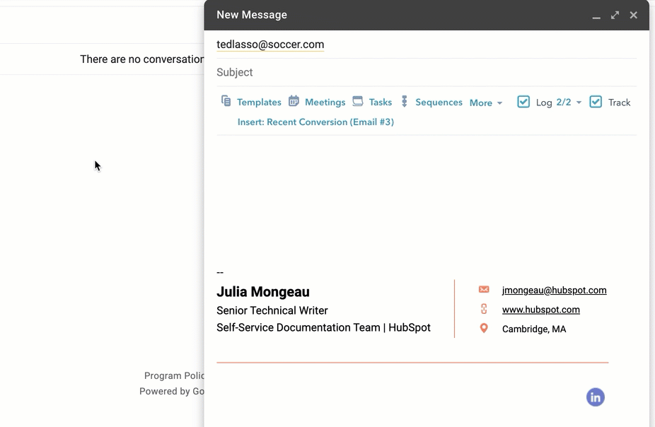Open the www.hubspot.com link

[x=540, y=309]
